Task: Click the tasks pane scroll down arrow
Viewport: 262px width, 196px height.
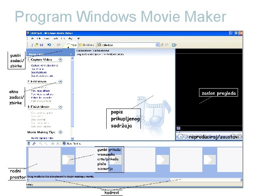Action: (x=72, y=139)
